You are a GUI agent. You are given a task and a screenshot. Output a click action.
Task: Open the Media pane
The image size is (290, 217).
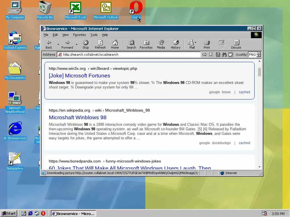(161, 44)
